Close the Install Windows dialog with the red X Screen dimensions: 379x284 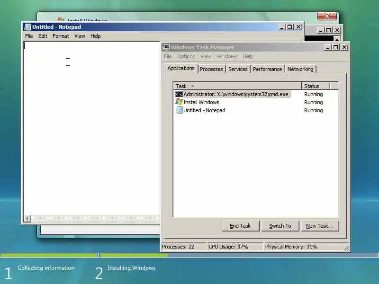pyautogui.click(x=327, y=16)
